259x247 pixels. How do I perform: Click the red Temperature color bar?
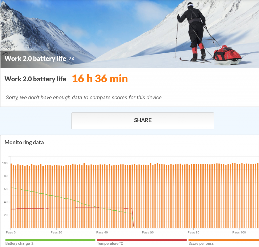(x=142, y=240)
